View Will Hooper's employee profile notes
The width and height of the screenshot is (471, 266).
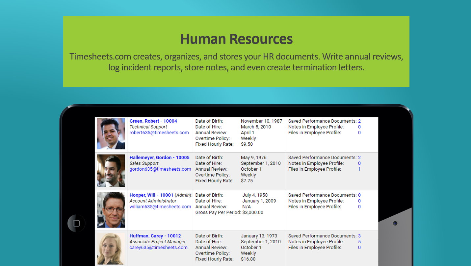click(x=359, y=201)
